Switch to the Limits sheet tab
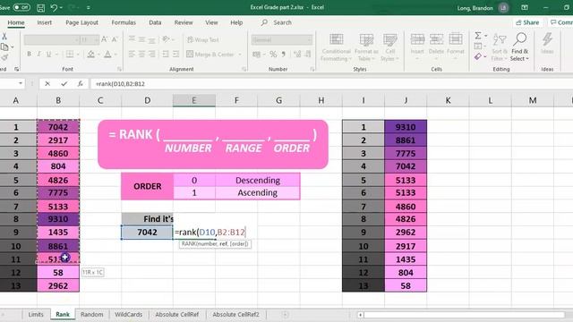 click(36, 314)
